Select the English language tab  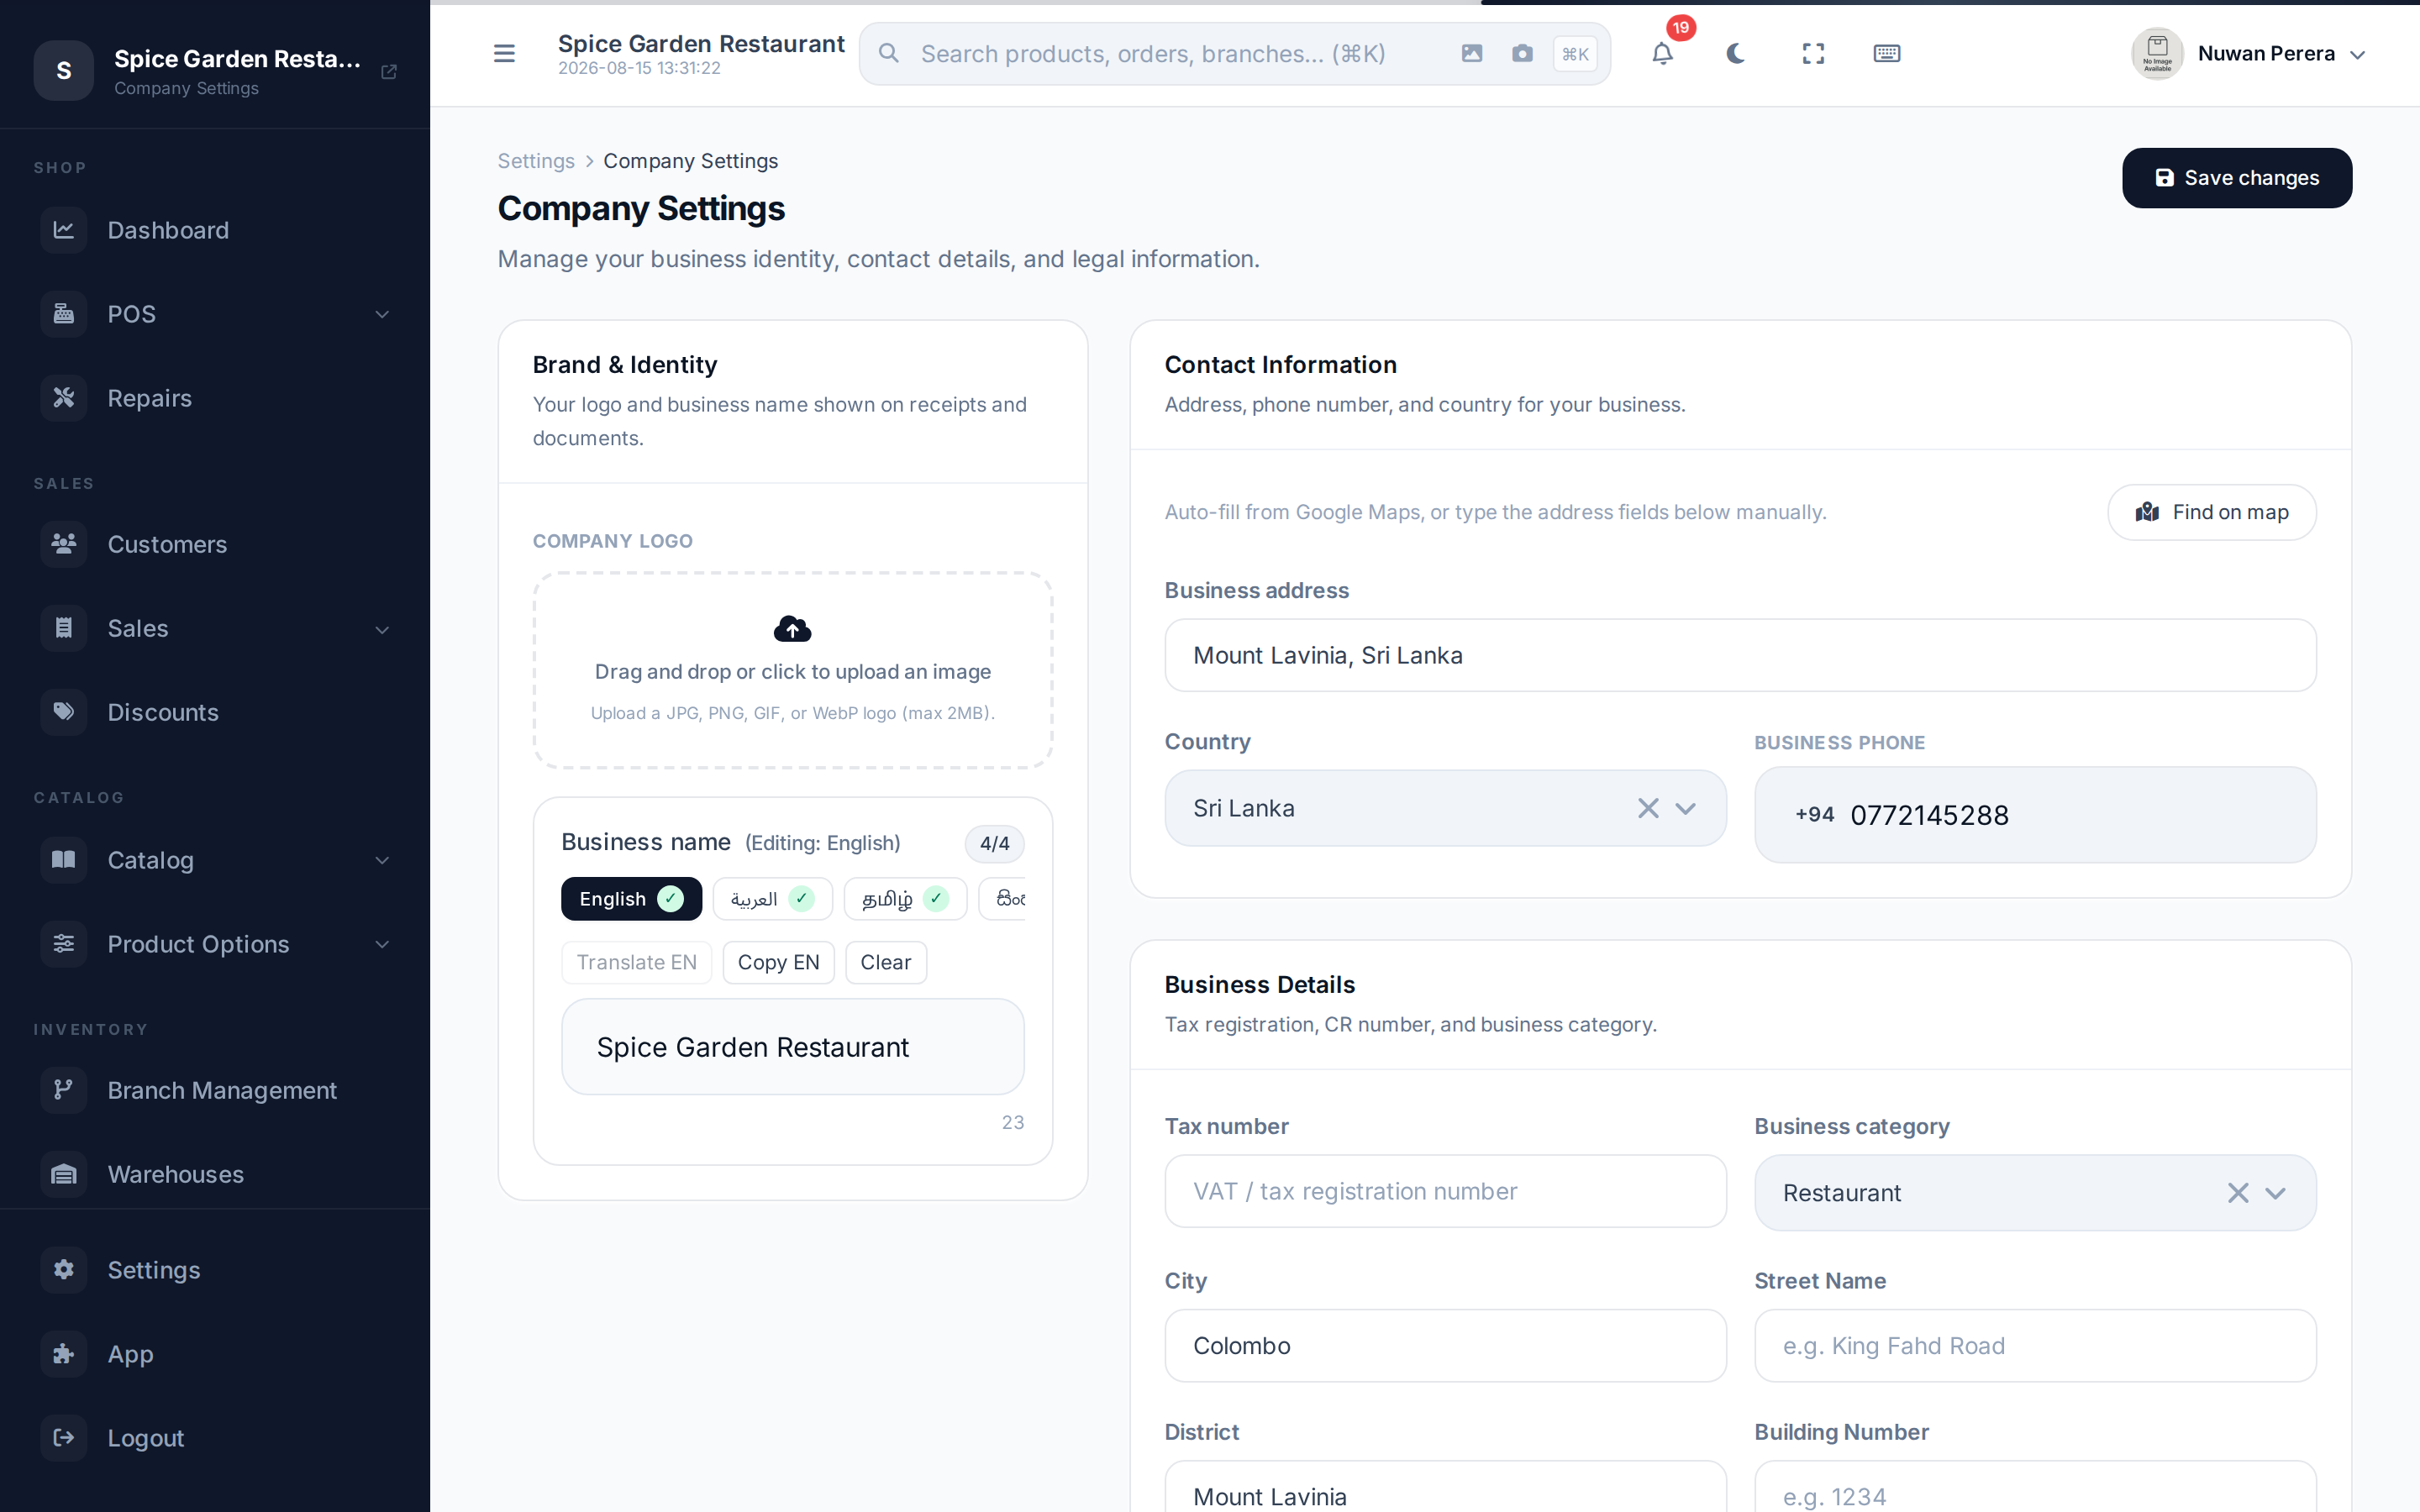pos(631,899)
